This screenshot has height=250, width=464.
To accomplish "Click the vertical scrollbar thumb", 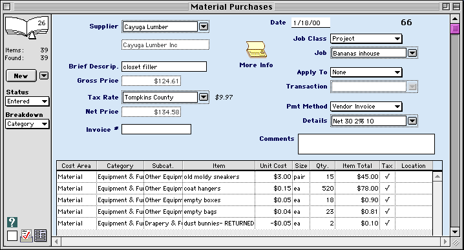I will point(455,28).
